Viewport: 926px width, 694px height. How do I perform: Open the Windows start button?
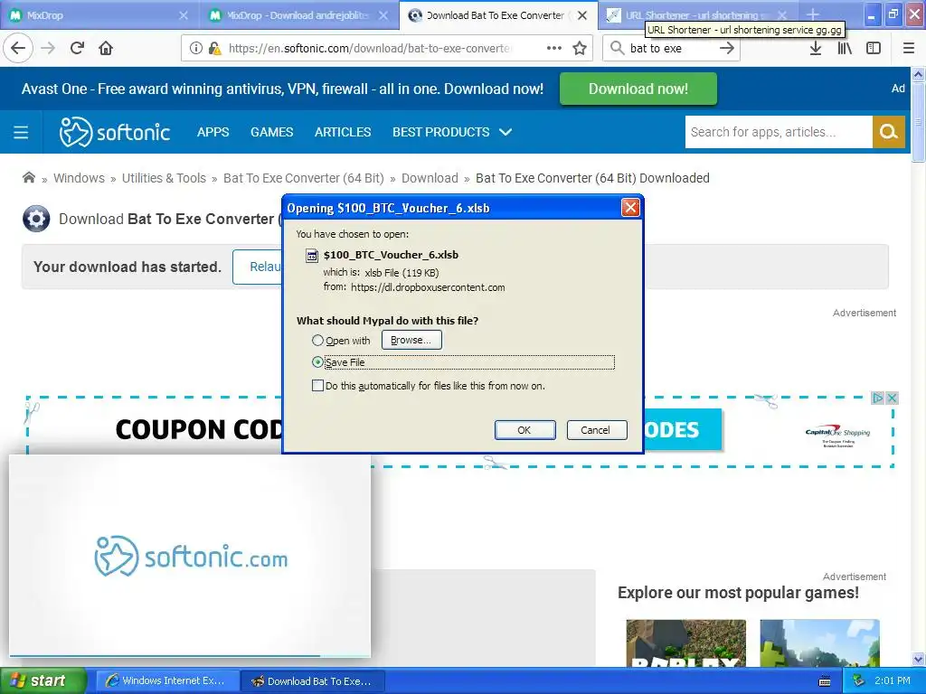pos(43,681)
